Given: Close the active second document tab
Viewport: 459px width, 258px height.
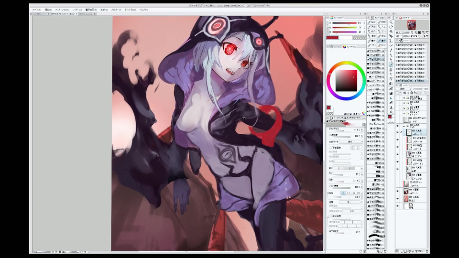Looking at the screenshot, I should (76, 14).
